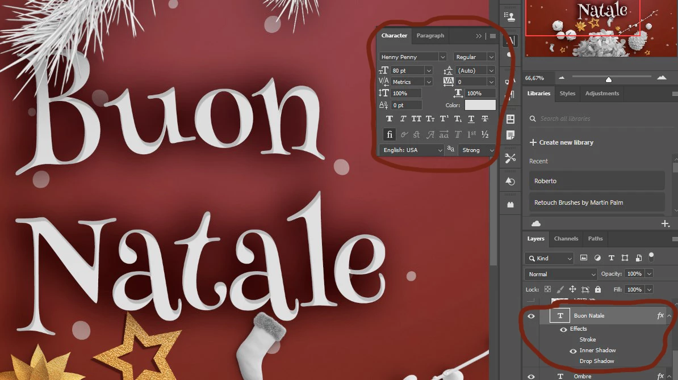Open the font style dropdown (Regular)
This screenshot has width=678, height=380.
click(x=491, y=57)
